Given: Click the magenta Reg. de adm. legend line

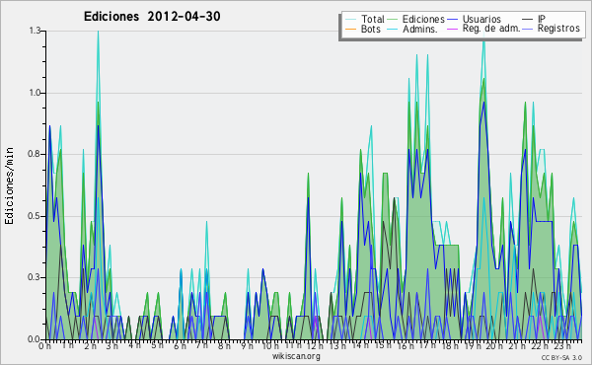Looking at the screenshot, I should pos(452,29).
